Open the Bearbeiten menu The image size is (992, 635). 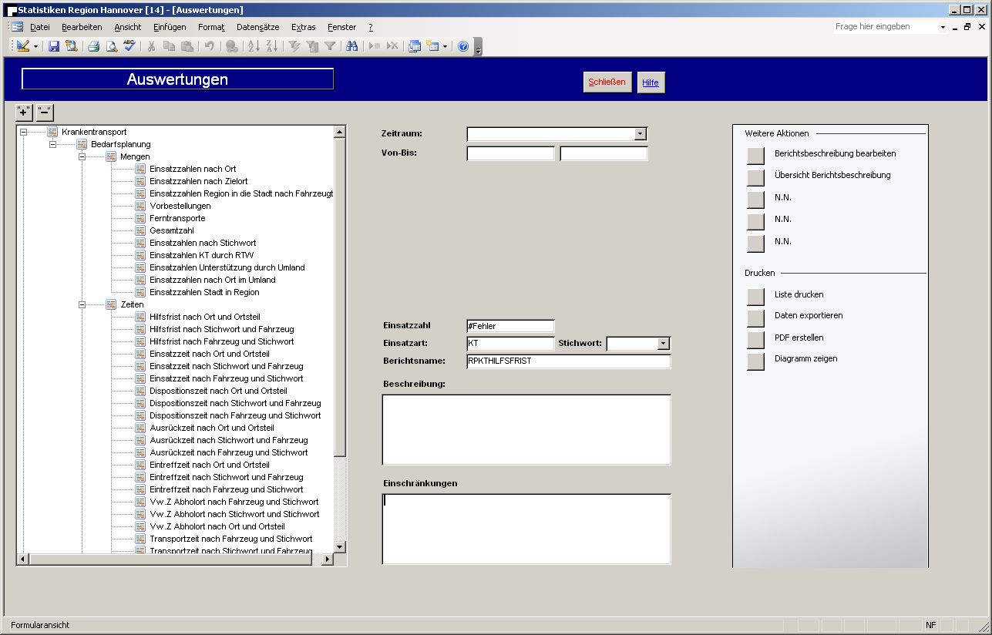pyautogui.click(x=82, y=27)
